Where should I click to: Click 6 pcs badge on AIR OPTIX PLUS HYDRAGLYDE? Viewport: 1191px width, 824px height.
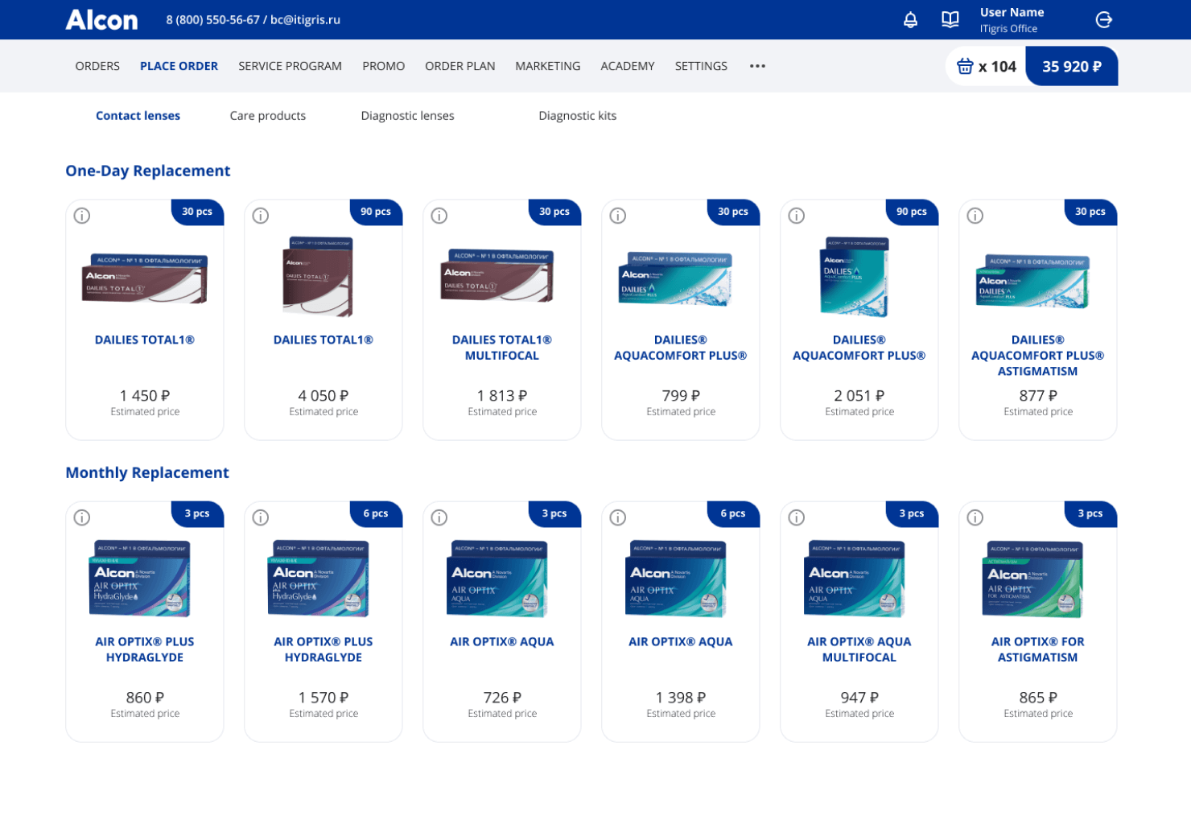pyautogui.click(x=376, y=513)
